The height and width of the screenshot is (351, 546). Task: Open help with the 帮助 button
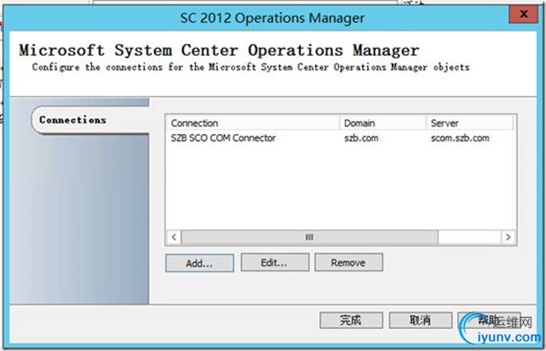[x=489, y=320]
